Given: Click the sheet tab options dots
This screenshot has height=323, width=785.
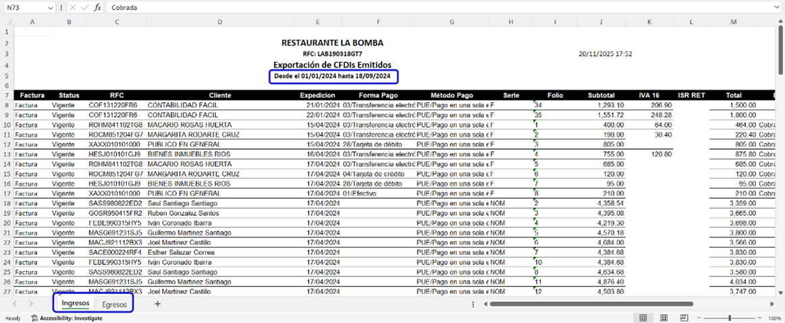Looking at the screenshot, I should click(x=473, y=303).
